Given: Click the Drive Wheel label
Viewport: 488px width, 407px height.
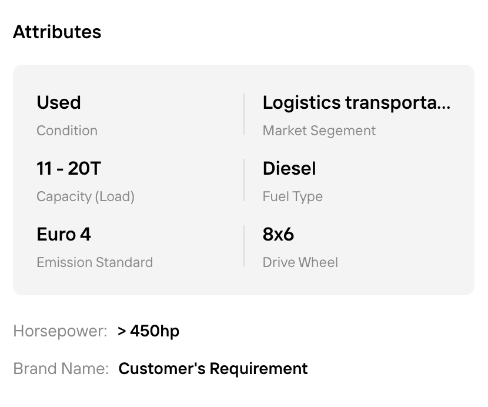Looking at the screenshot, I should 300,262.
